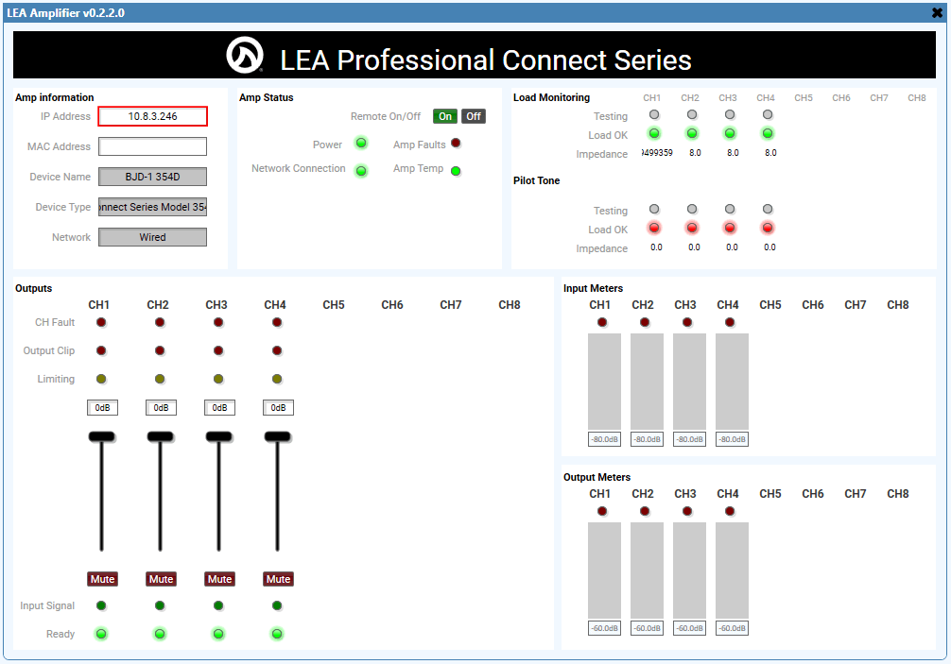Click Input Meters clip LED for CH3

click(687, 322)
